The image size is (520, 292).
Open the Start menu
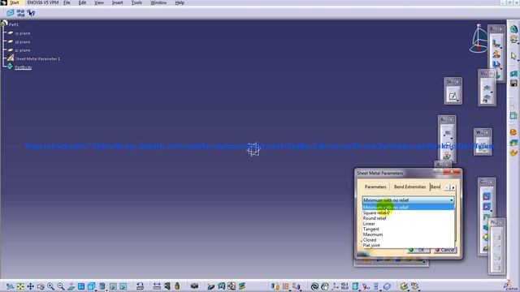[x=15, y=2]
